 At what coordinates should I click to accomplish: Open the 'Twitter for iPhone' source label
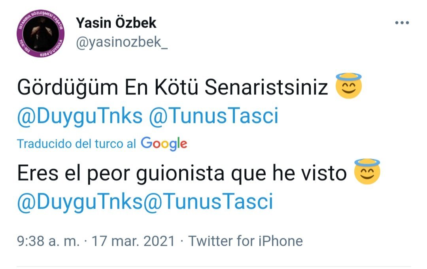tap(245, 241)
